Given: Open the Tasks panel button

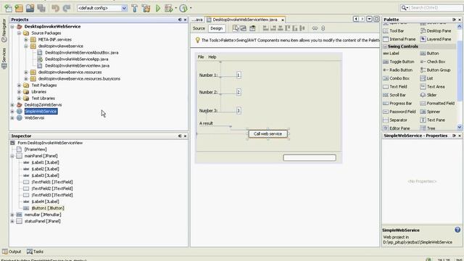Looking at the screenshot, I should 35,252.
